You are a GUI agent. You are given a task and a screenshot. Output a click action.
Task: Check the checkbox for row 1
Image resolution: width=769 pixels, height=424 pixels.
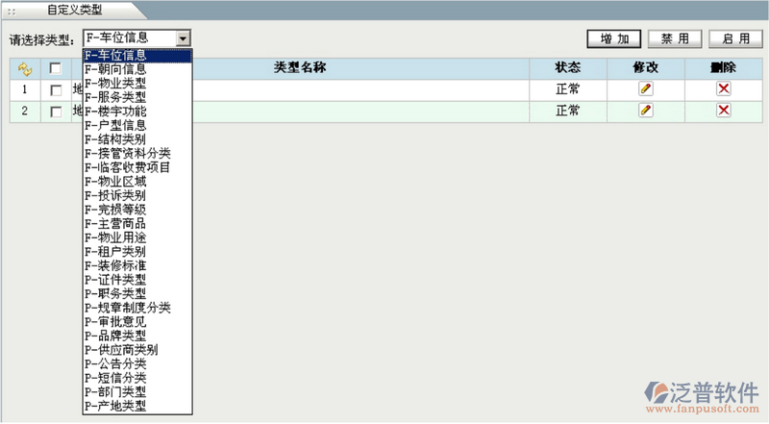click(56, 90)
